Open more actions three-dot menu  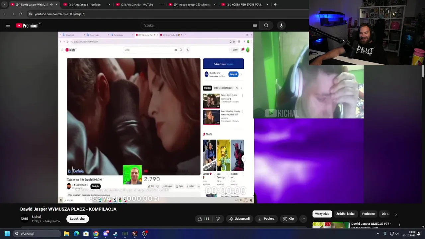point(303,219)
